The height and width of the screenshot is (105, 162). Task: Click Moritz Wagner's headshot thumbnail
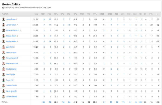4,69
